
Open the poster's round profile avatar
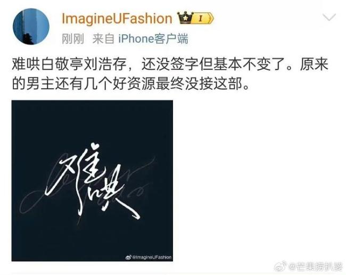pyautogui.click(x=31, y=27)
